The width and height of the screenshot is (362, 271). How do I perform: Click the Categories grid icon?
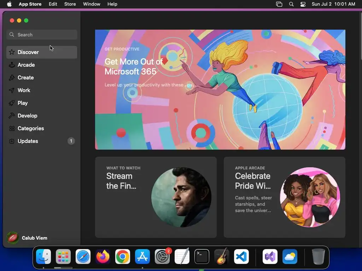coord(12,128)
